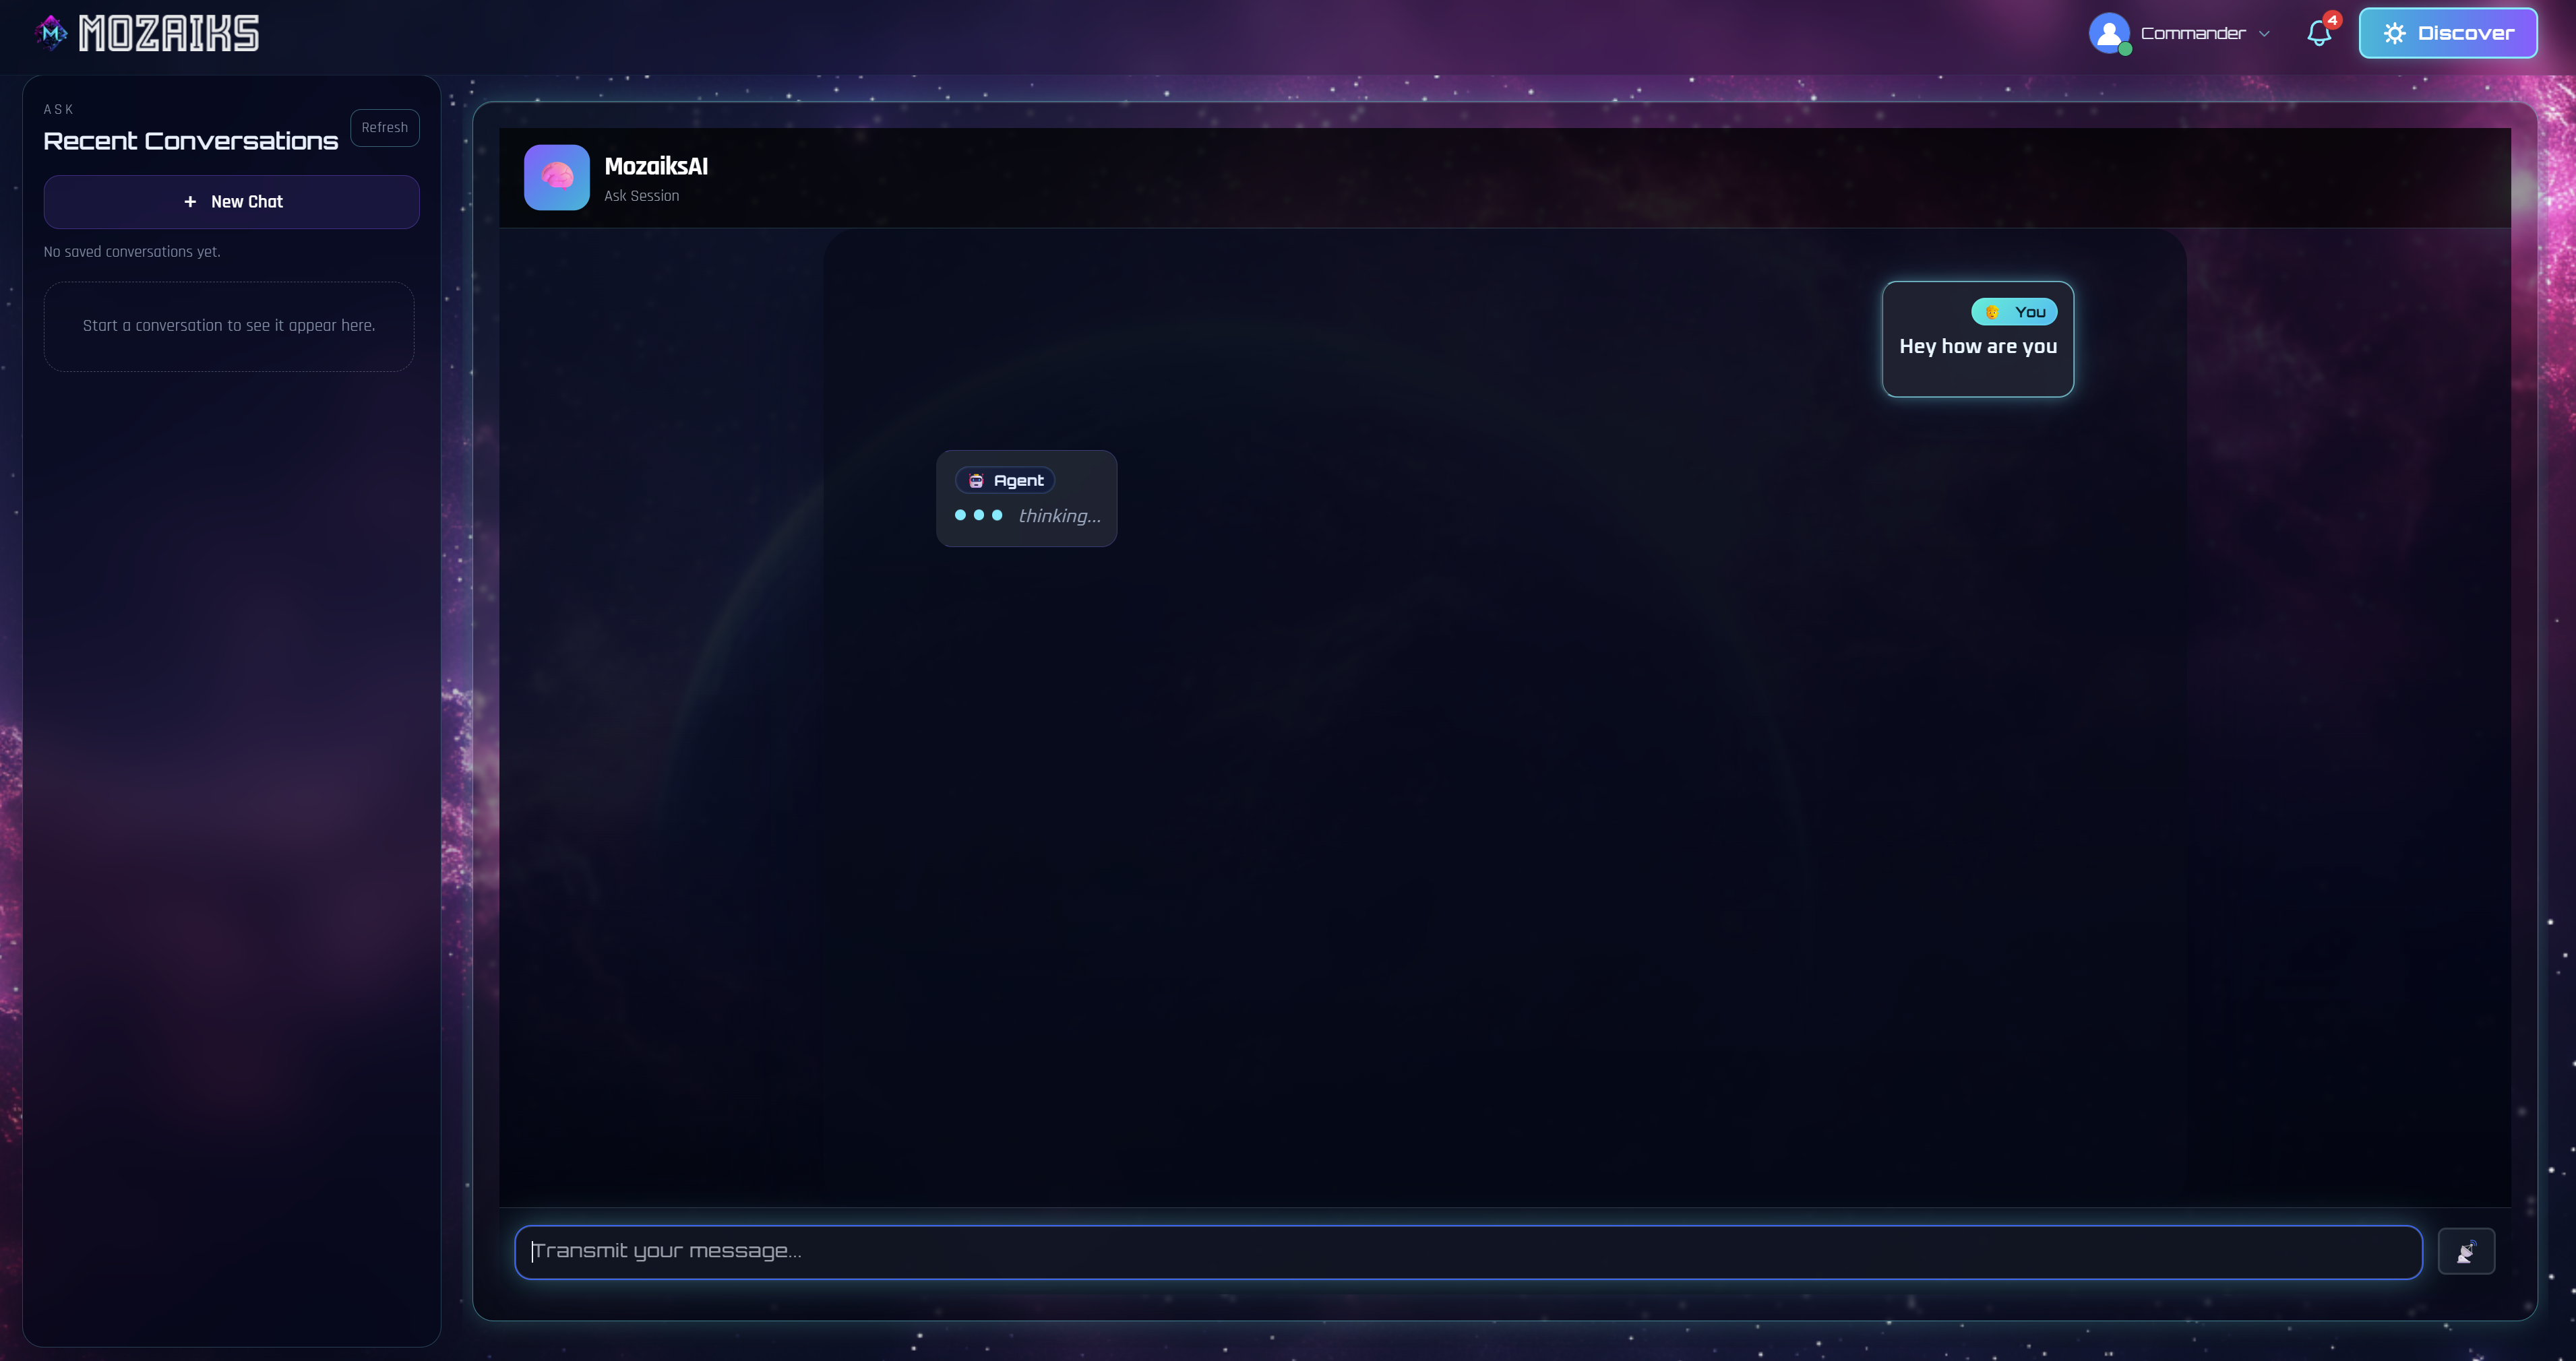Start a New Chat

[x=231, y=202]
